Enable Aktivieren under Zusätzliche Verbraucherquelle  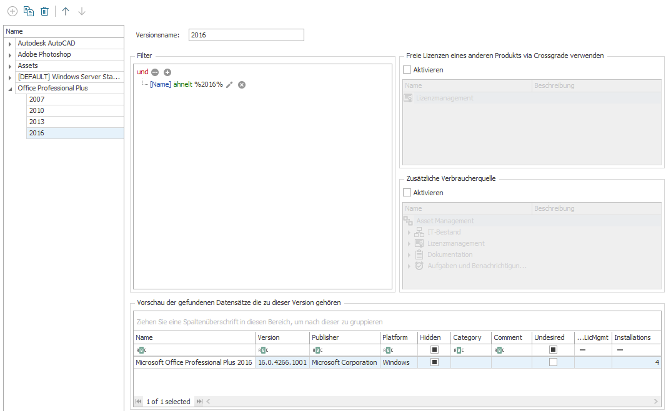407,193
